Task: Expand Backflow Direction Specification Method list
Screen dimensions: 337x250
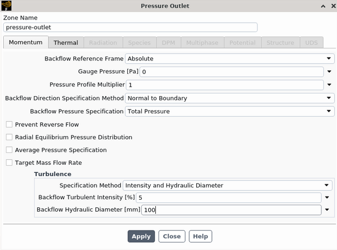Action: (x=328, y=98)
